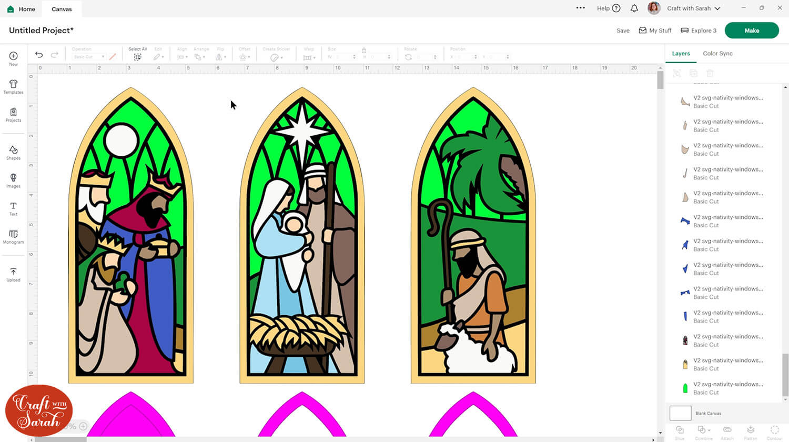The height and width of the screenshot is (442, 789).
Task: Click the Projects icon in the sidebar
Action: click(13, 115)
